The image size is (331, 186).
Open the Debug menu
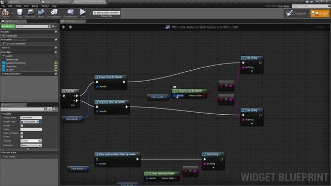pyautogui.click(x=35, y=6)
